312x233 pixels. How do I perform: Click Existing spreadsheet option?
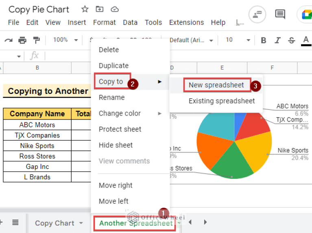(222, 101)
